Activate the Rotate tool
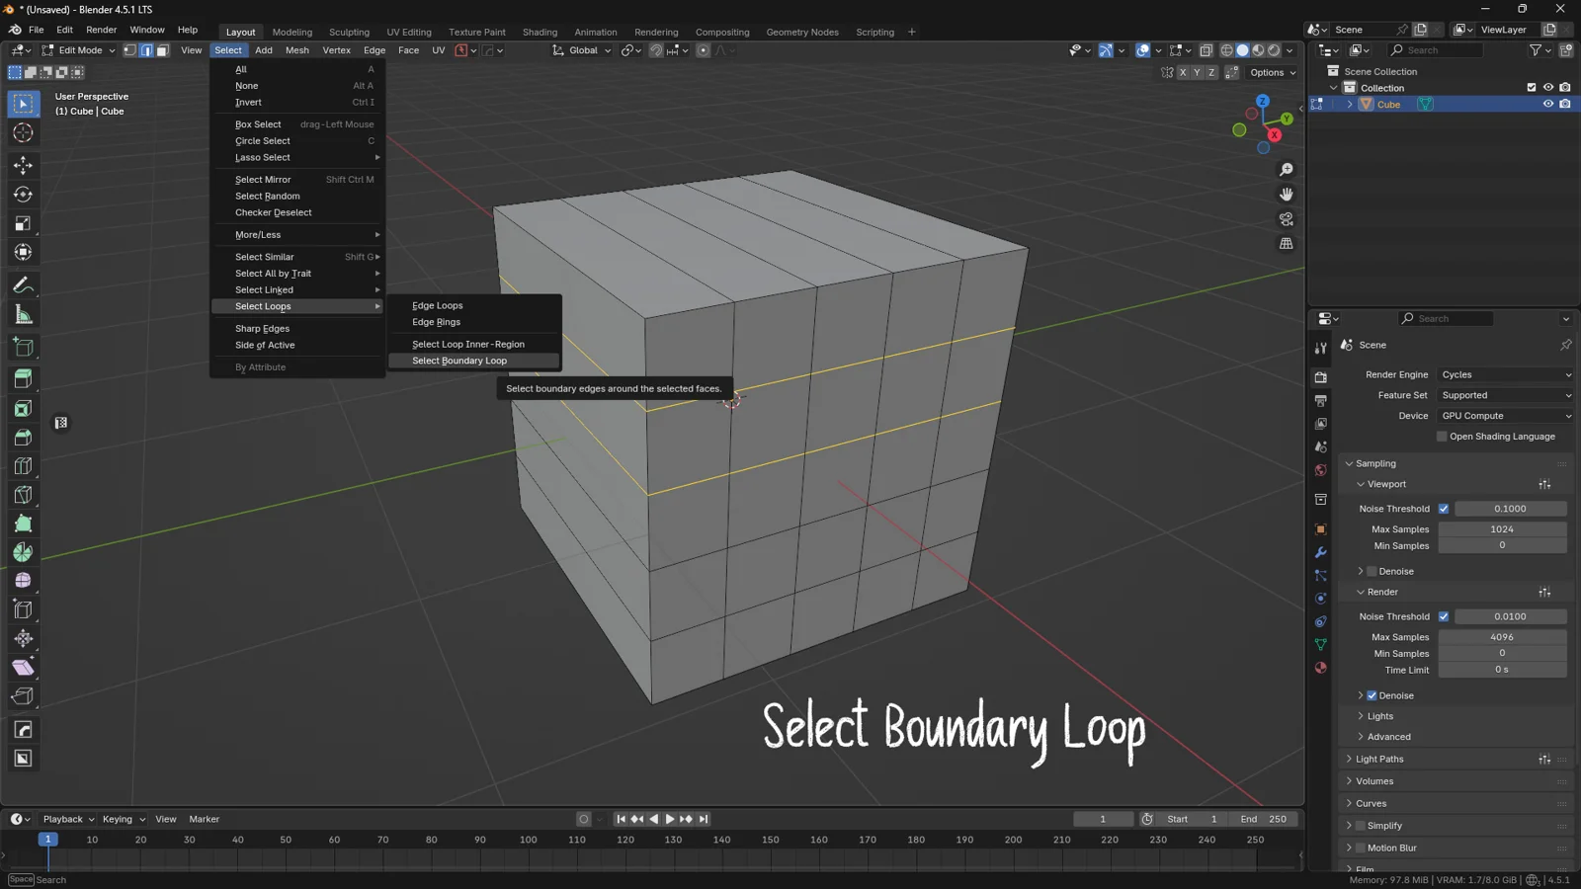 click(23, 195)
